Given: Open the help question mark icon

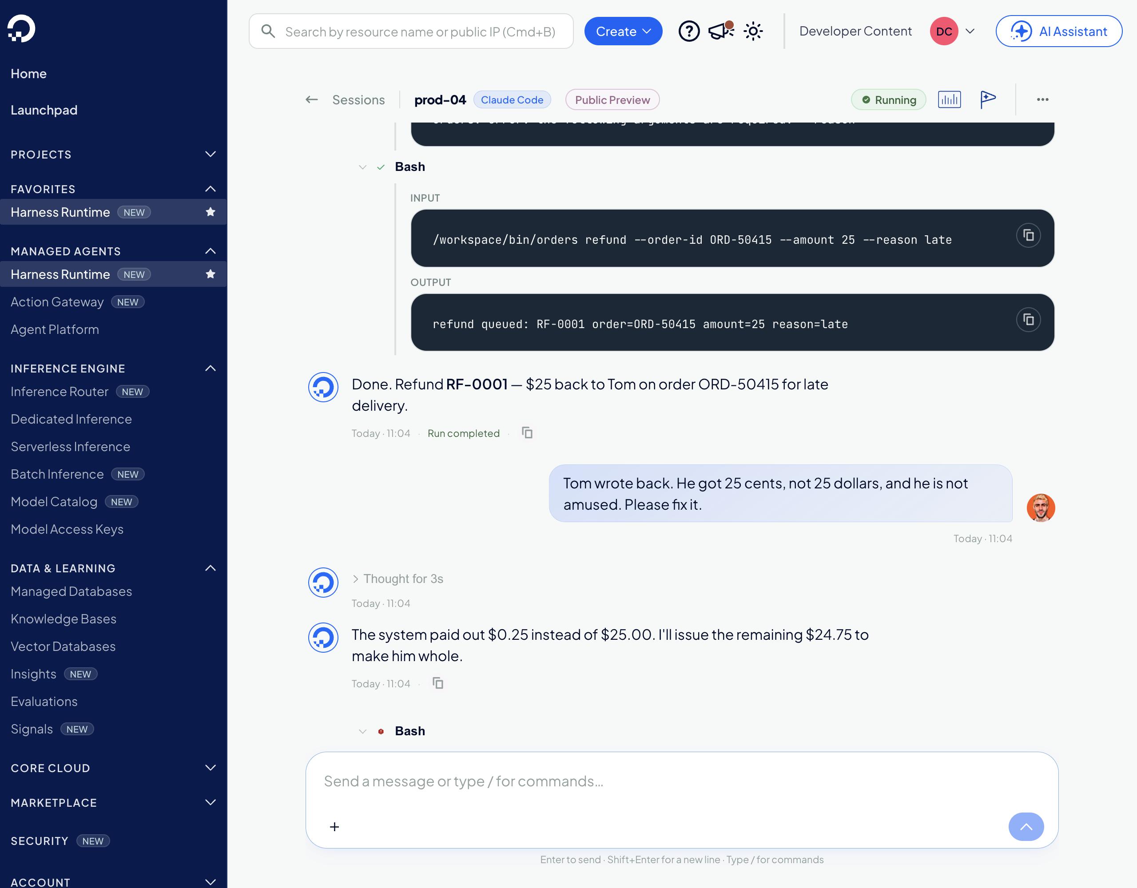Looking at the screenshot, I should pos(689,31).
